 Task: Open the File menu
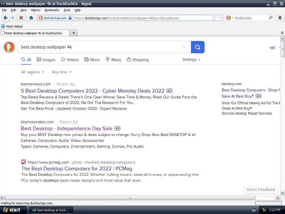(x=4, y=10)
